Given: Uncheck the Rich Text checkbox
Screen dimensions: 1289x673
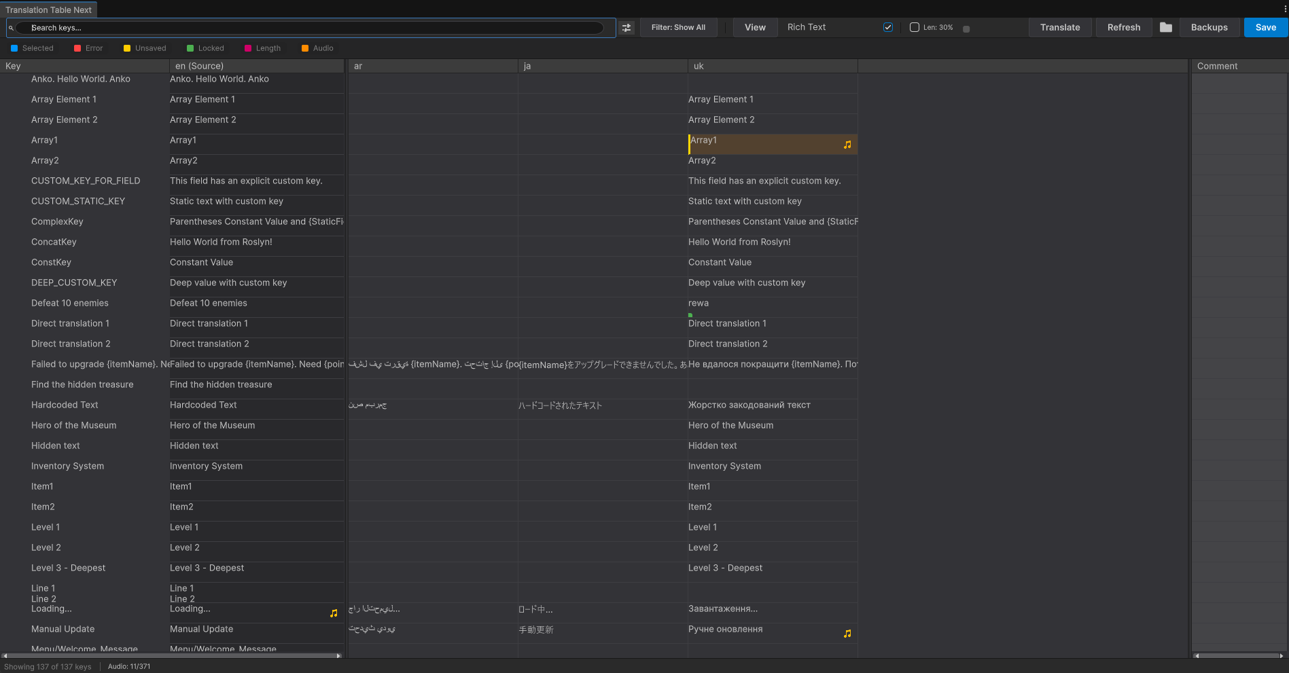Looking at the screenshot, I should click(x=888, y=27).
